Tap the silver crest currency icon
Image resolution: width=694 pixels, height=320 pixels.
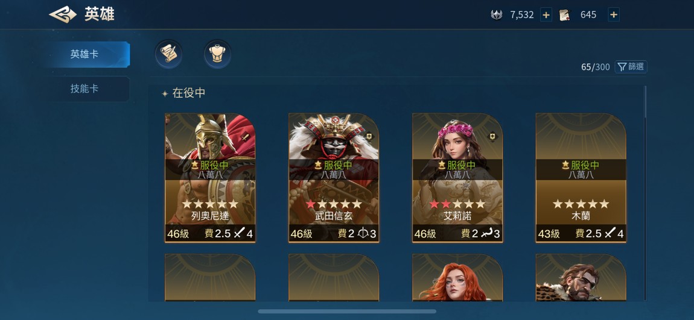coord(497,15)
